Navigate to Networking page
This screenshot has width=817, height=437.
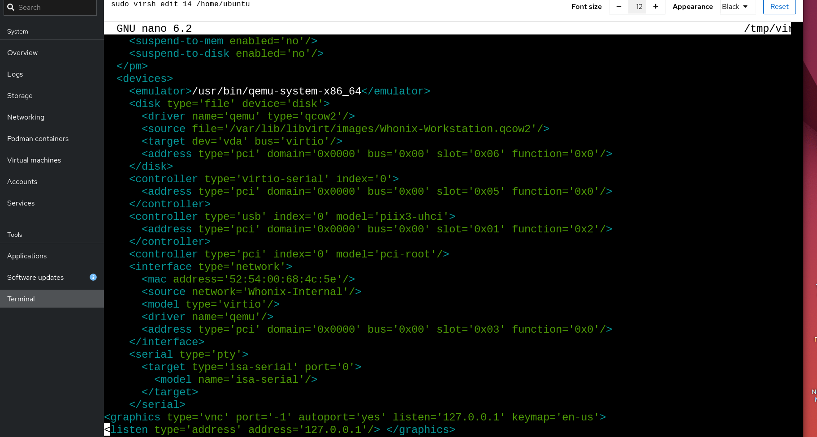[26, 117]
